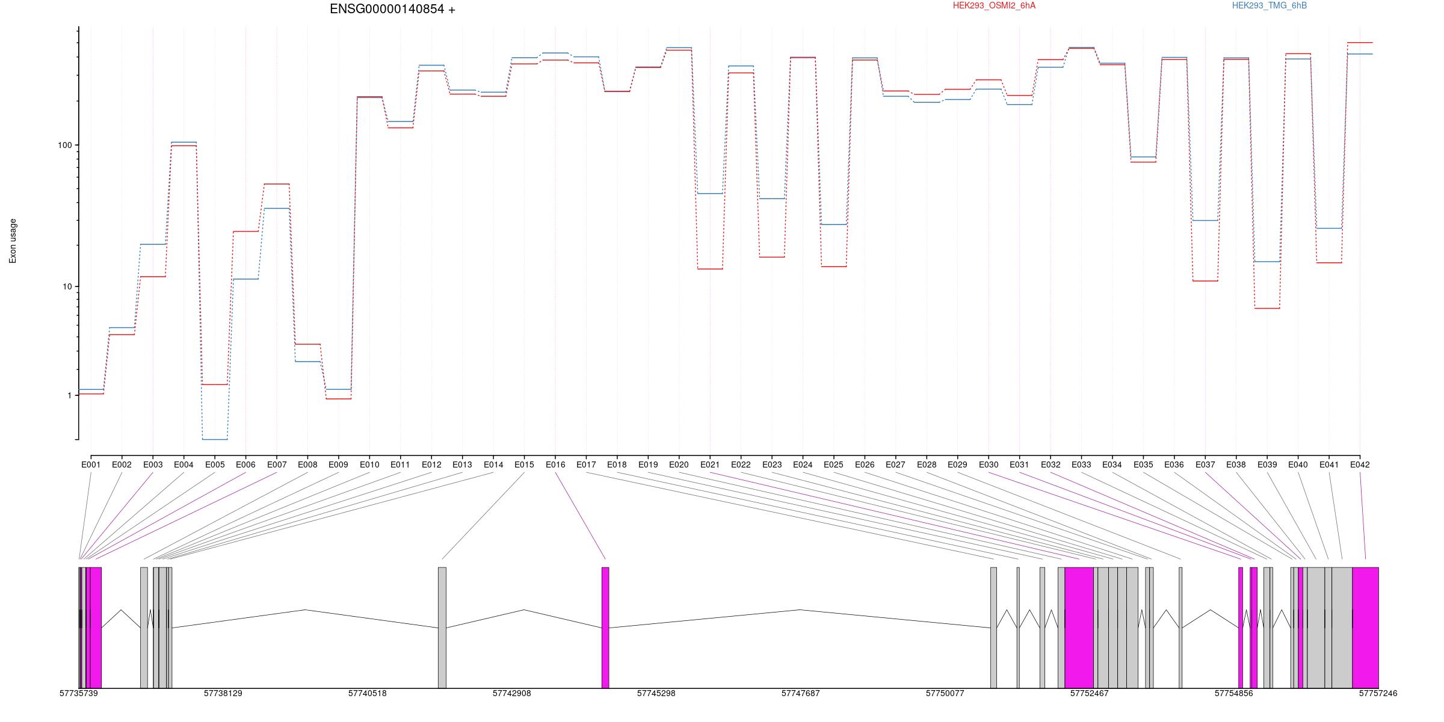1444x722 pixels.
Task: Select exon label E024
Action: (x=803, y=464)
